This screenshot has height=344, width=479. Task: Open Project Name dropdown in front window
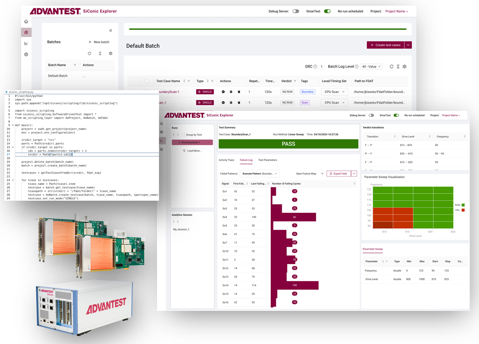[x=452, y=115]
